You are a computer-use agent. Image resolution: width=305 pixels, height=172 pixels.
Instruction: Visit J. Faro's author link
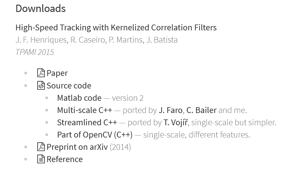point(170,110)
